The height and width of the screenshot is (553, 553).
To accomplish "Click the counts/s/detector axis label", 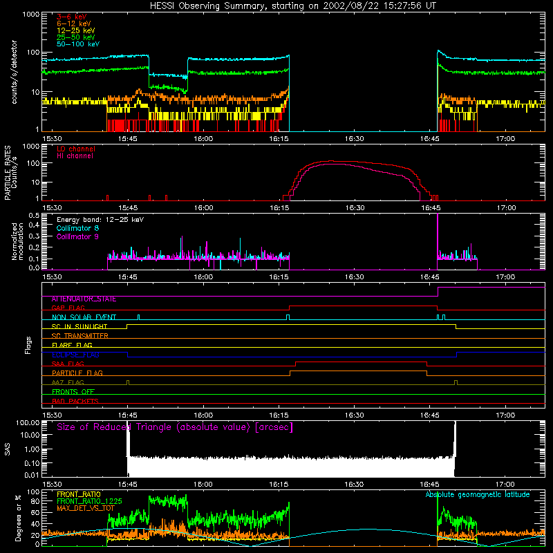I will pyautogui.click(x=15, y=72).
